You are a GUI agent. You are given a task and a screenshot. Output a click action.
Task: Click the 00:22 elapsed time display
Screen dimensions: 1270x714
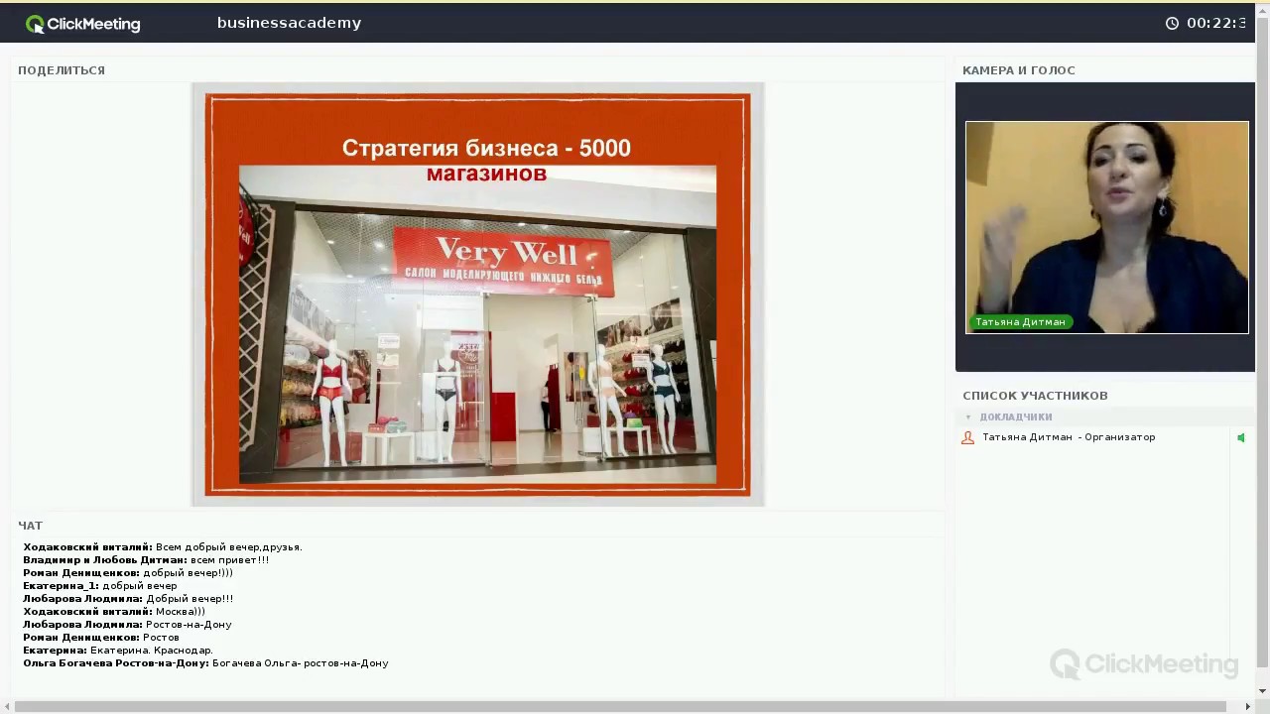[x=1216, y=23]
